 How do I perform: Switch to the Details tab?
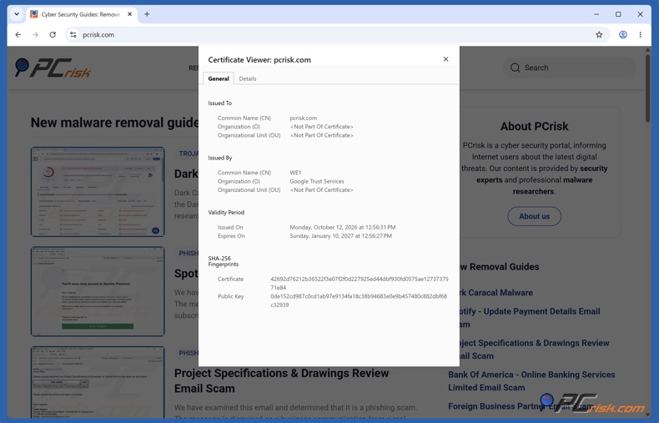[248, 78]
